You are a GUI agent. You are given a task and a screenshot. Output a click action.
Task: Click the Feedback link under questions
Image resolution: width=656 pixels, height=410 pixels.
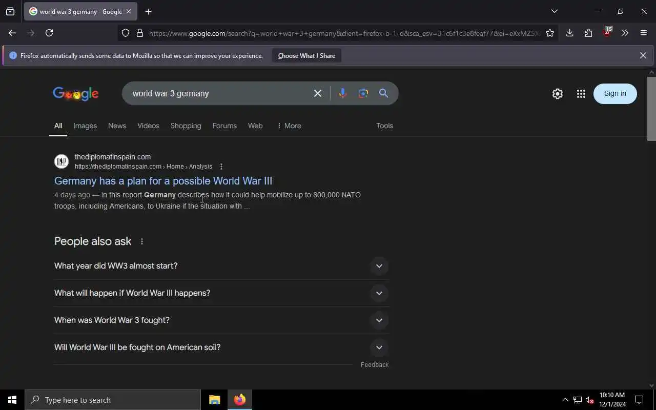pyautogui.click(x=375, y=365)
